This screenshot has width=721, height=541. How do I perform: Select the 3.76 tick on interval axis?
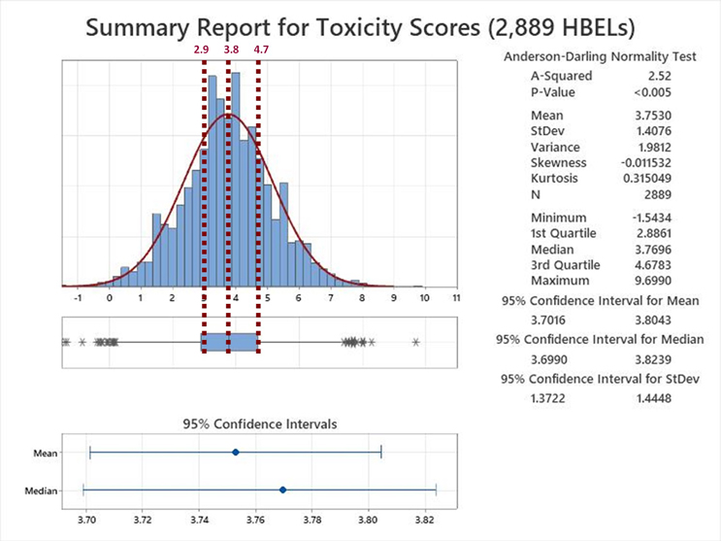(255, 521)
